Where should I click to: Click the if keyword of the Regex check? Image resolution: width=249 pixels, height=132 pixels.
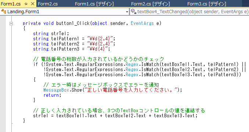pos(36,64)
